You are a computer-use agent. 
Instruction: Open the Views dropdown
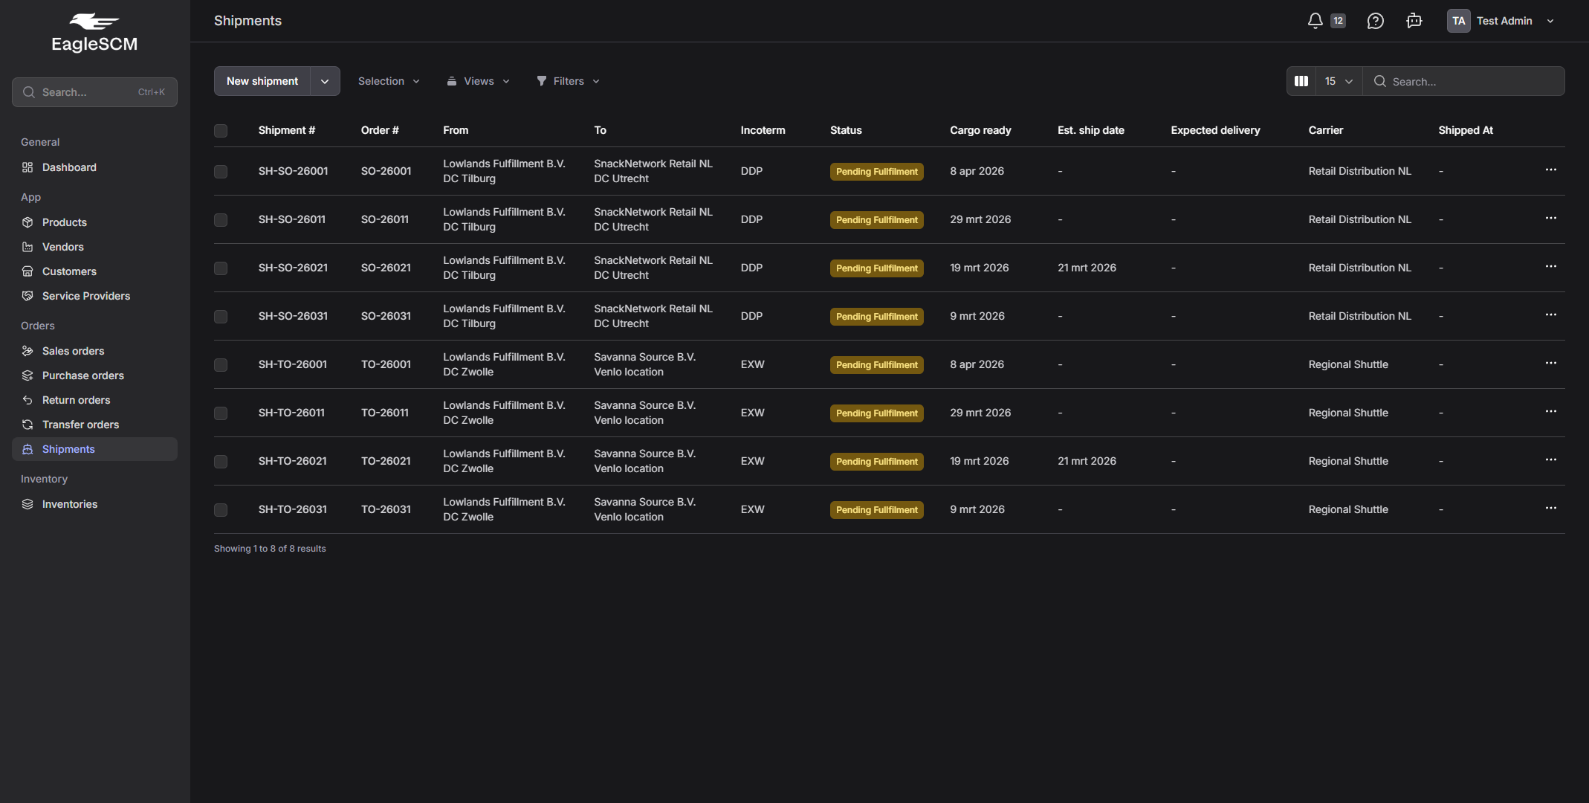click(x=478, y=81)
